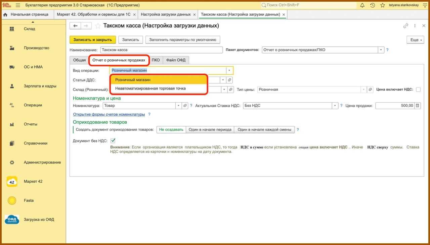
Task: Close the Такском касса form
Action: [x=424, y=26]
